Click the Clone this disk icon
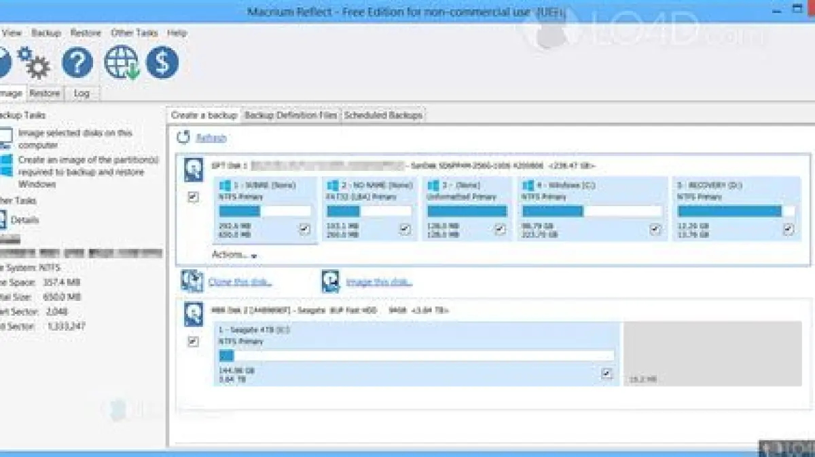815x457 pixels. point(192,281)
